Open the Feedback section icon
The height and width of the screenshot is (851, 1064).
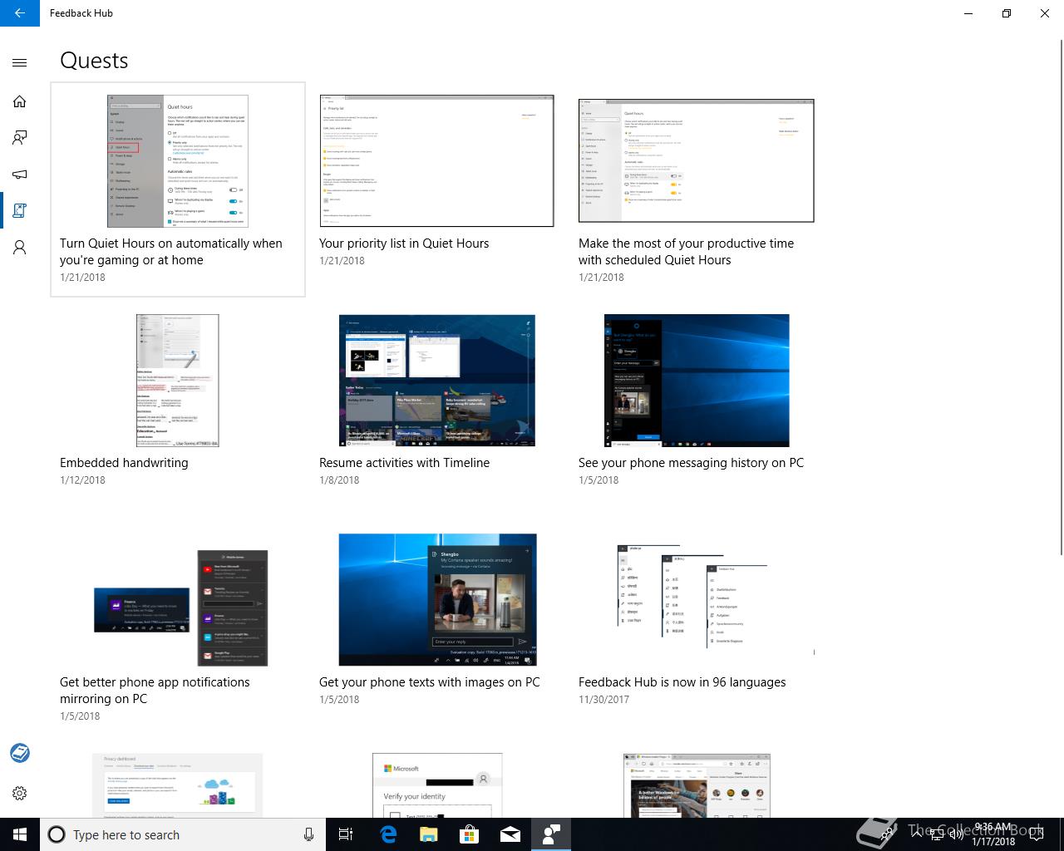click(x=20, y=138)
